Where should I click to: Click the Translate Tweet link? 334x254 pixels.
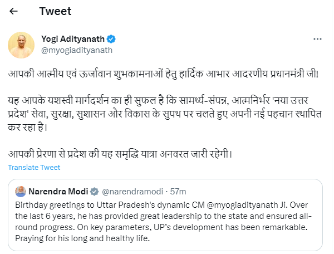34,167
